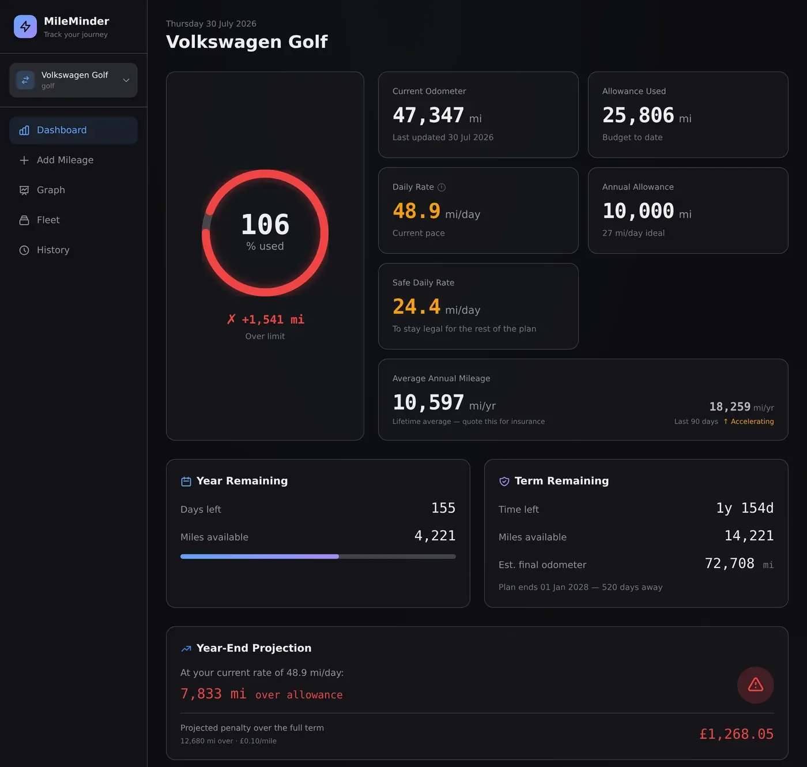Click the Add Mileage plus icon

point(24,160)
